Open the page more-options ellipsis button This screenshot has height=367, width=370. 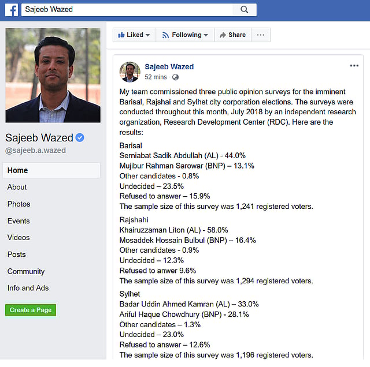tap(260, 35)
